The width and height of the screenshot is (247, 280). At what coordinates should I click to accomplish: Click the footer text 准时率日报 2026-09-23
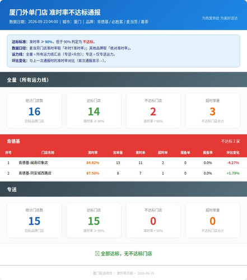coord(136,273)
